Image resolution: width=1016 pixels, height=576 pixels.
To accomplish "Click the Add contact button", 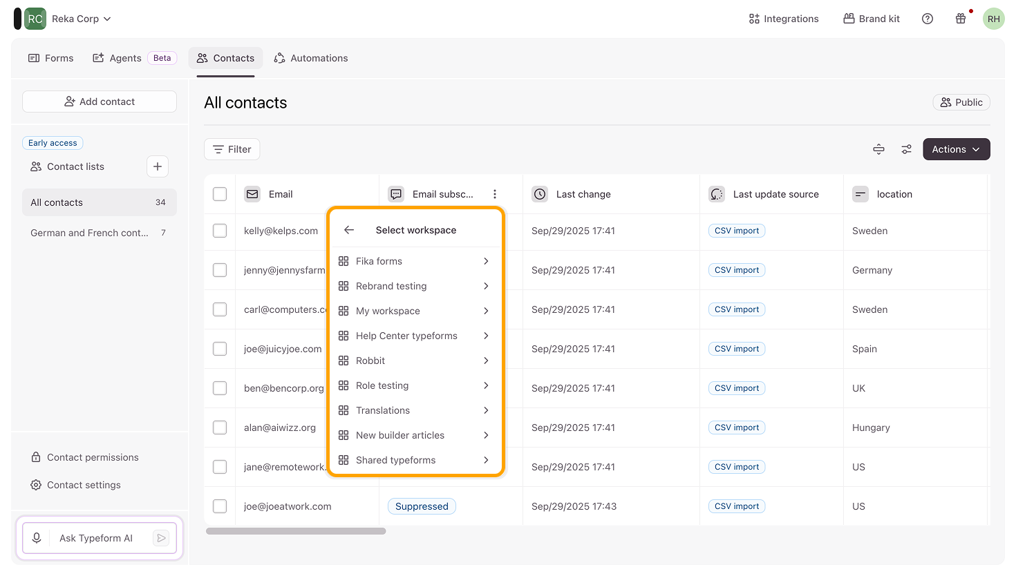I will 100,102.
